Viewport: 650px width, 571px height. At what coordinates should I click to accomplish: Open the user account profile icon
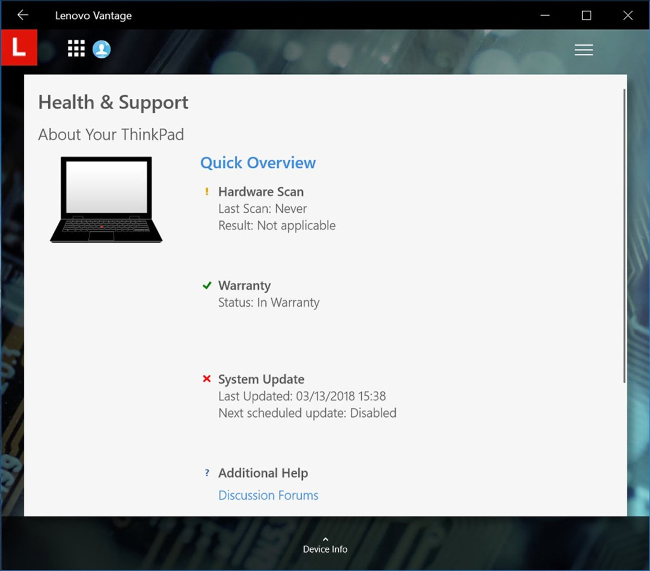[102, 49]
